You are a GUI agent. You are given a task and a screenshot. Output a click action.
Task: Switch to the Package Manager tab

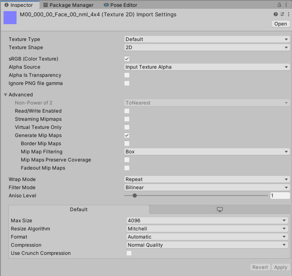pos(68,5)
